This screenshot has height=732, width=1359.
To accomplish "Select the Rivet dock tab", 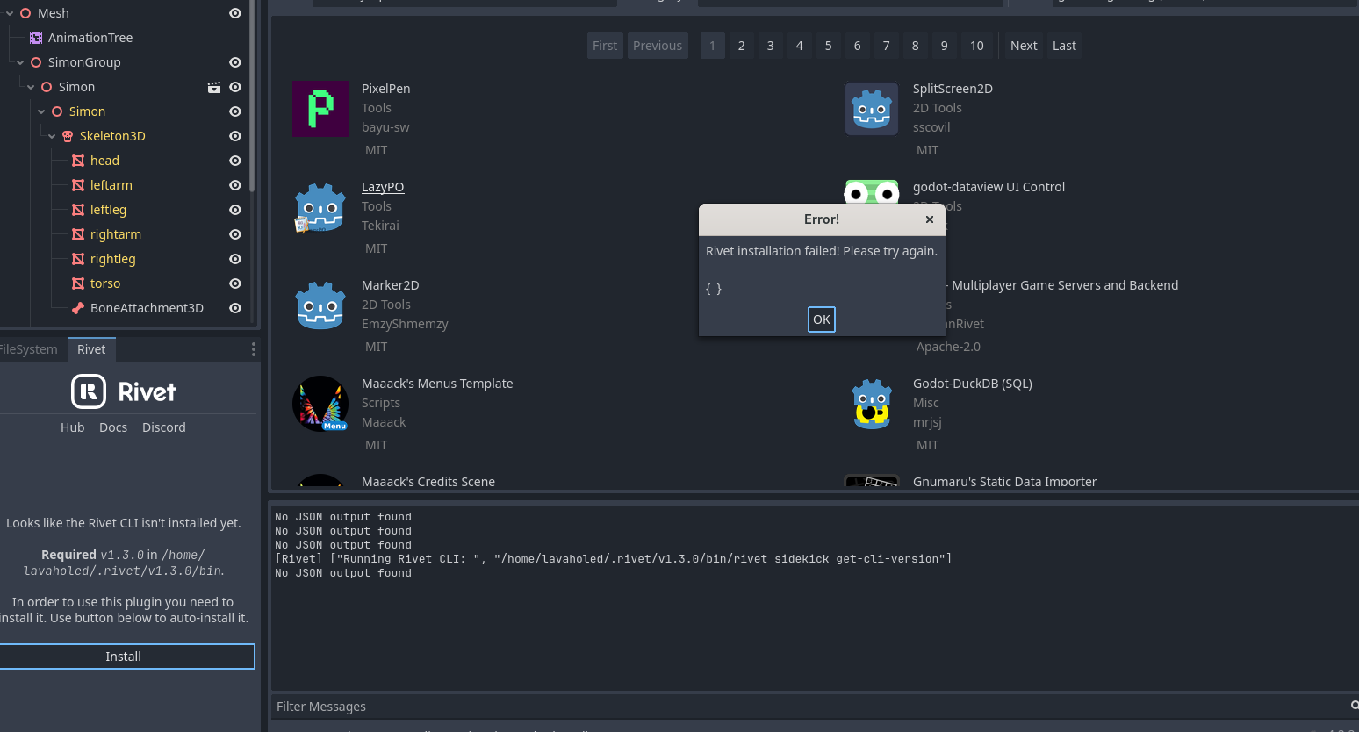I will 91,349.
